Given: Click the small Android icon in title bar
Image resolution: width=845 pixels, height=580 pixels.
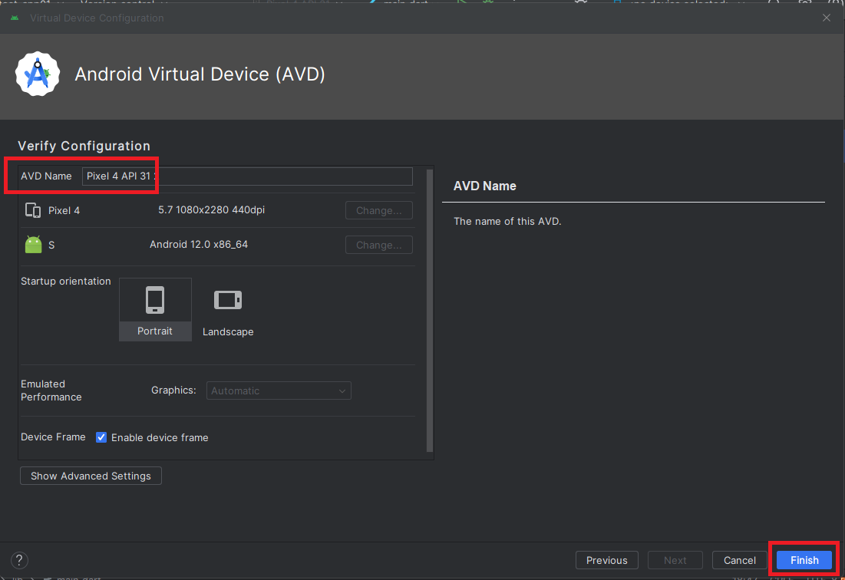Looking at the screenshot, I should pyautogui.click(x=15, y=18).
